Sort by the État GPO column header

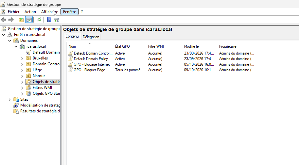(x=130, y=46)
